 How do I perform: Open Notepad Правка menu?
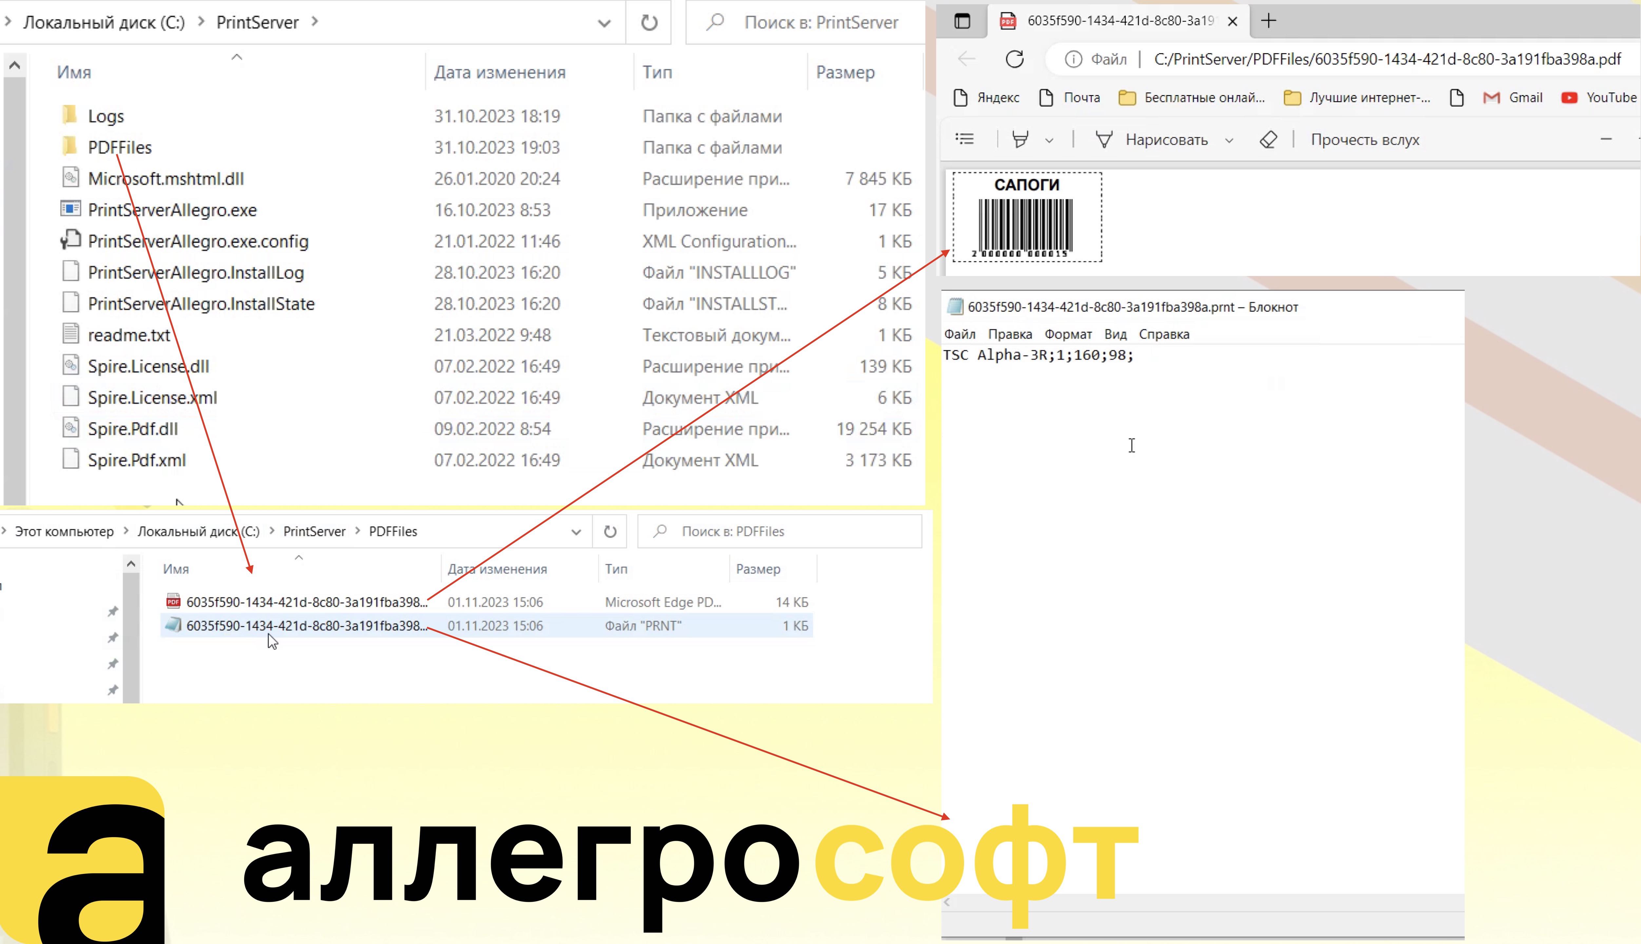1010,335
